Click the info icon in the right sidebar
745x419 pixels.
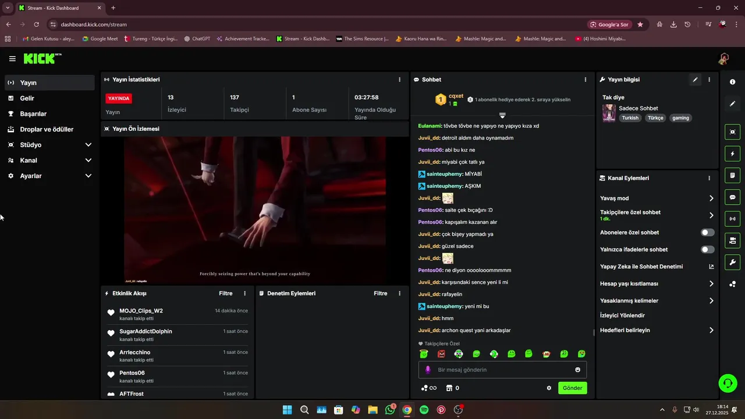click(733, 82)
